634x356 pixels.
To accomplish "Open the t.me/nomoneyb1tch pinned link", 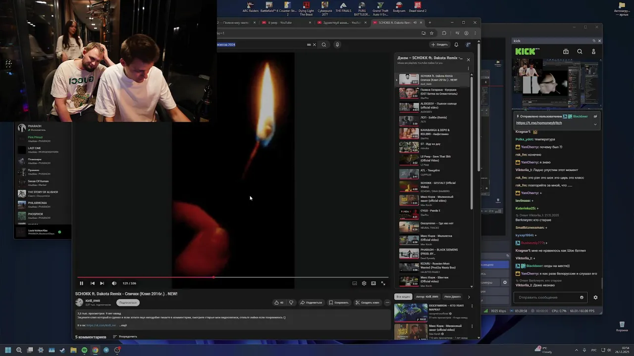I will tap(539, 123).
